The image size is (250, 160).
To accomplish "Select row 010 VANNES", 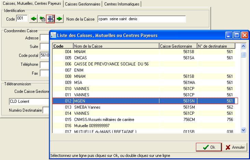I will pyautogui.click(x=144, y=89).
